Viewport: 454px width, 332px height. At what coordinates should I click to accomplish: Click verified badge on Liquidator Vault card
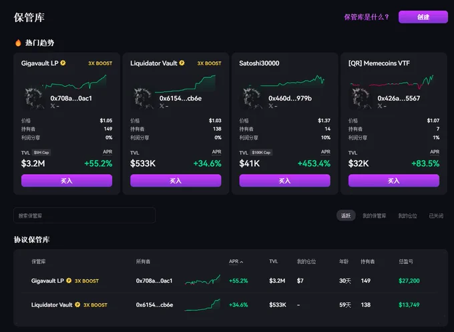pos(182,63)
